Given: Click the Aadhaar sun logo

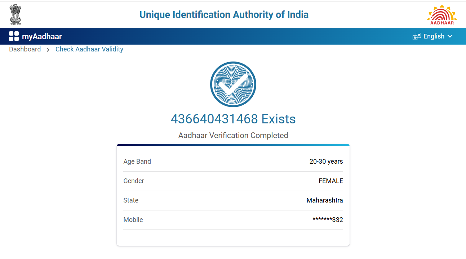Looking at the screenshot, I should pos(442,15).
